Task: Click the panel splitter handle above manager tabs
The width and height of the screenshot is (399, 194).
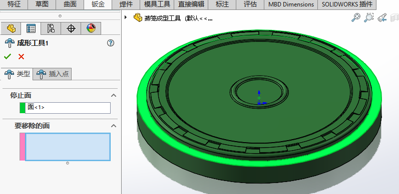Action: tap(60, 16)
